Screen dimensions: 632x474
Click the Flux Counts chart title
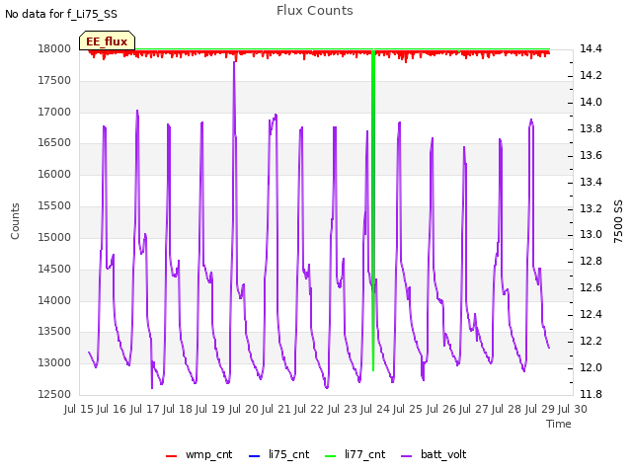[x=315, y=11]
